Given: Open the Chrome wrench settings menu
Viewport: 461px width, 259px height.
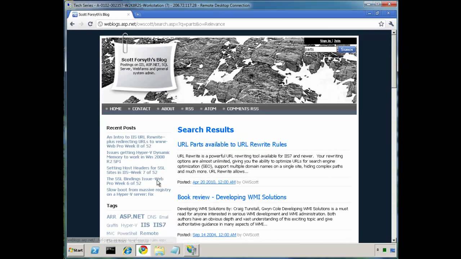Looking at the screenshot, I should (x=391, y=24).
